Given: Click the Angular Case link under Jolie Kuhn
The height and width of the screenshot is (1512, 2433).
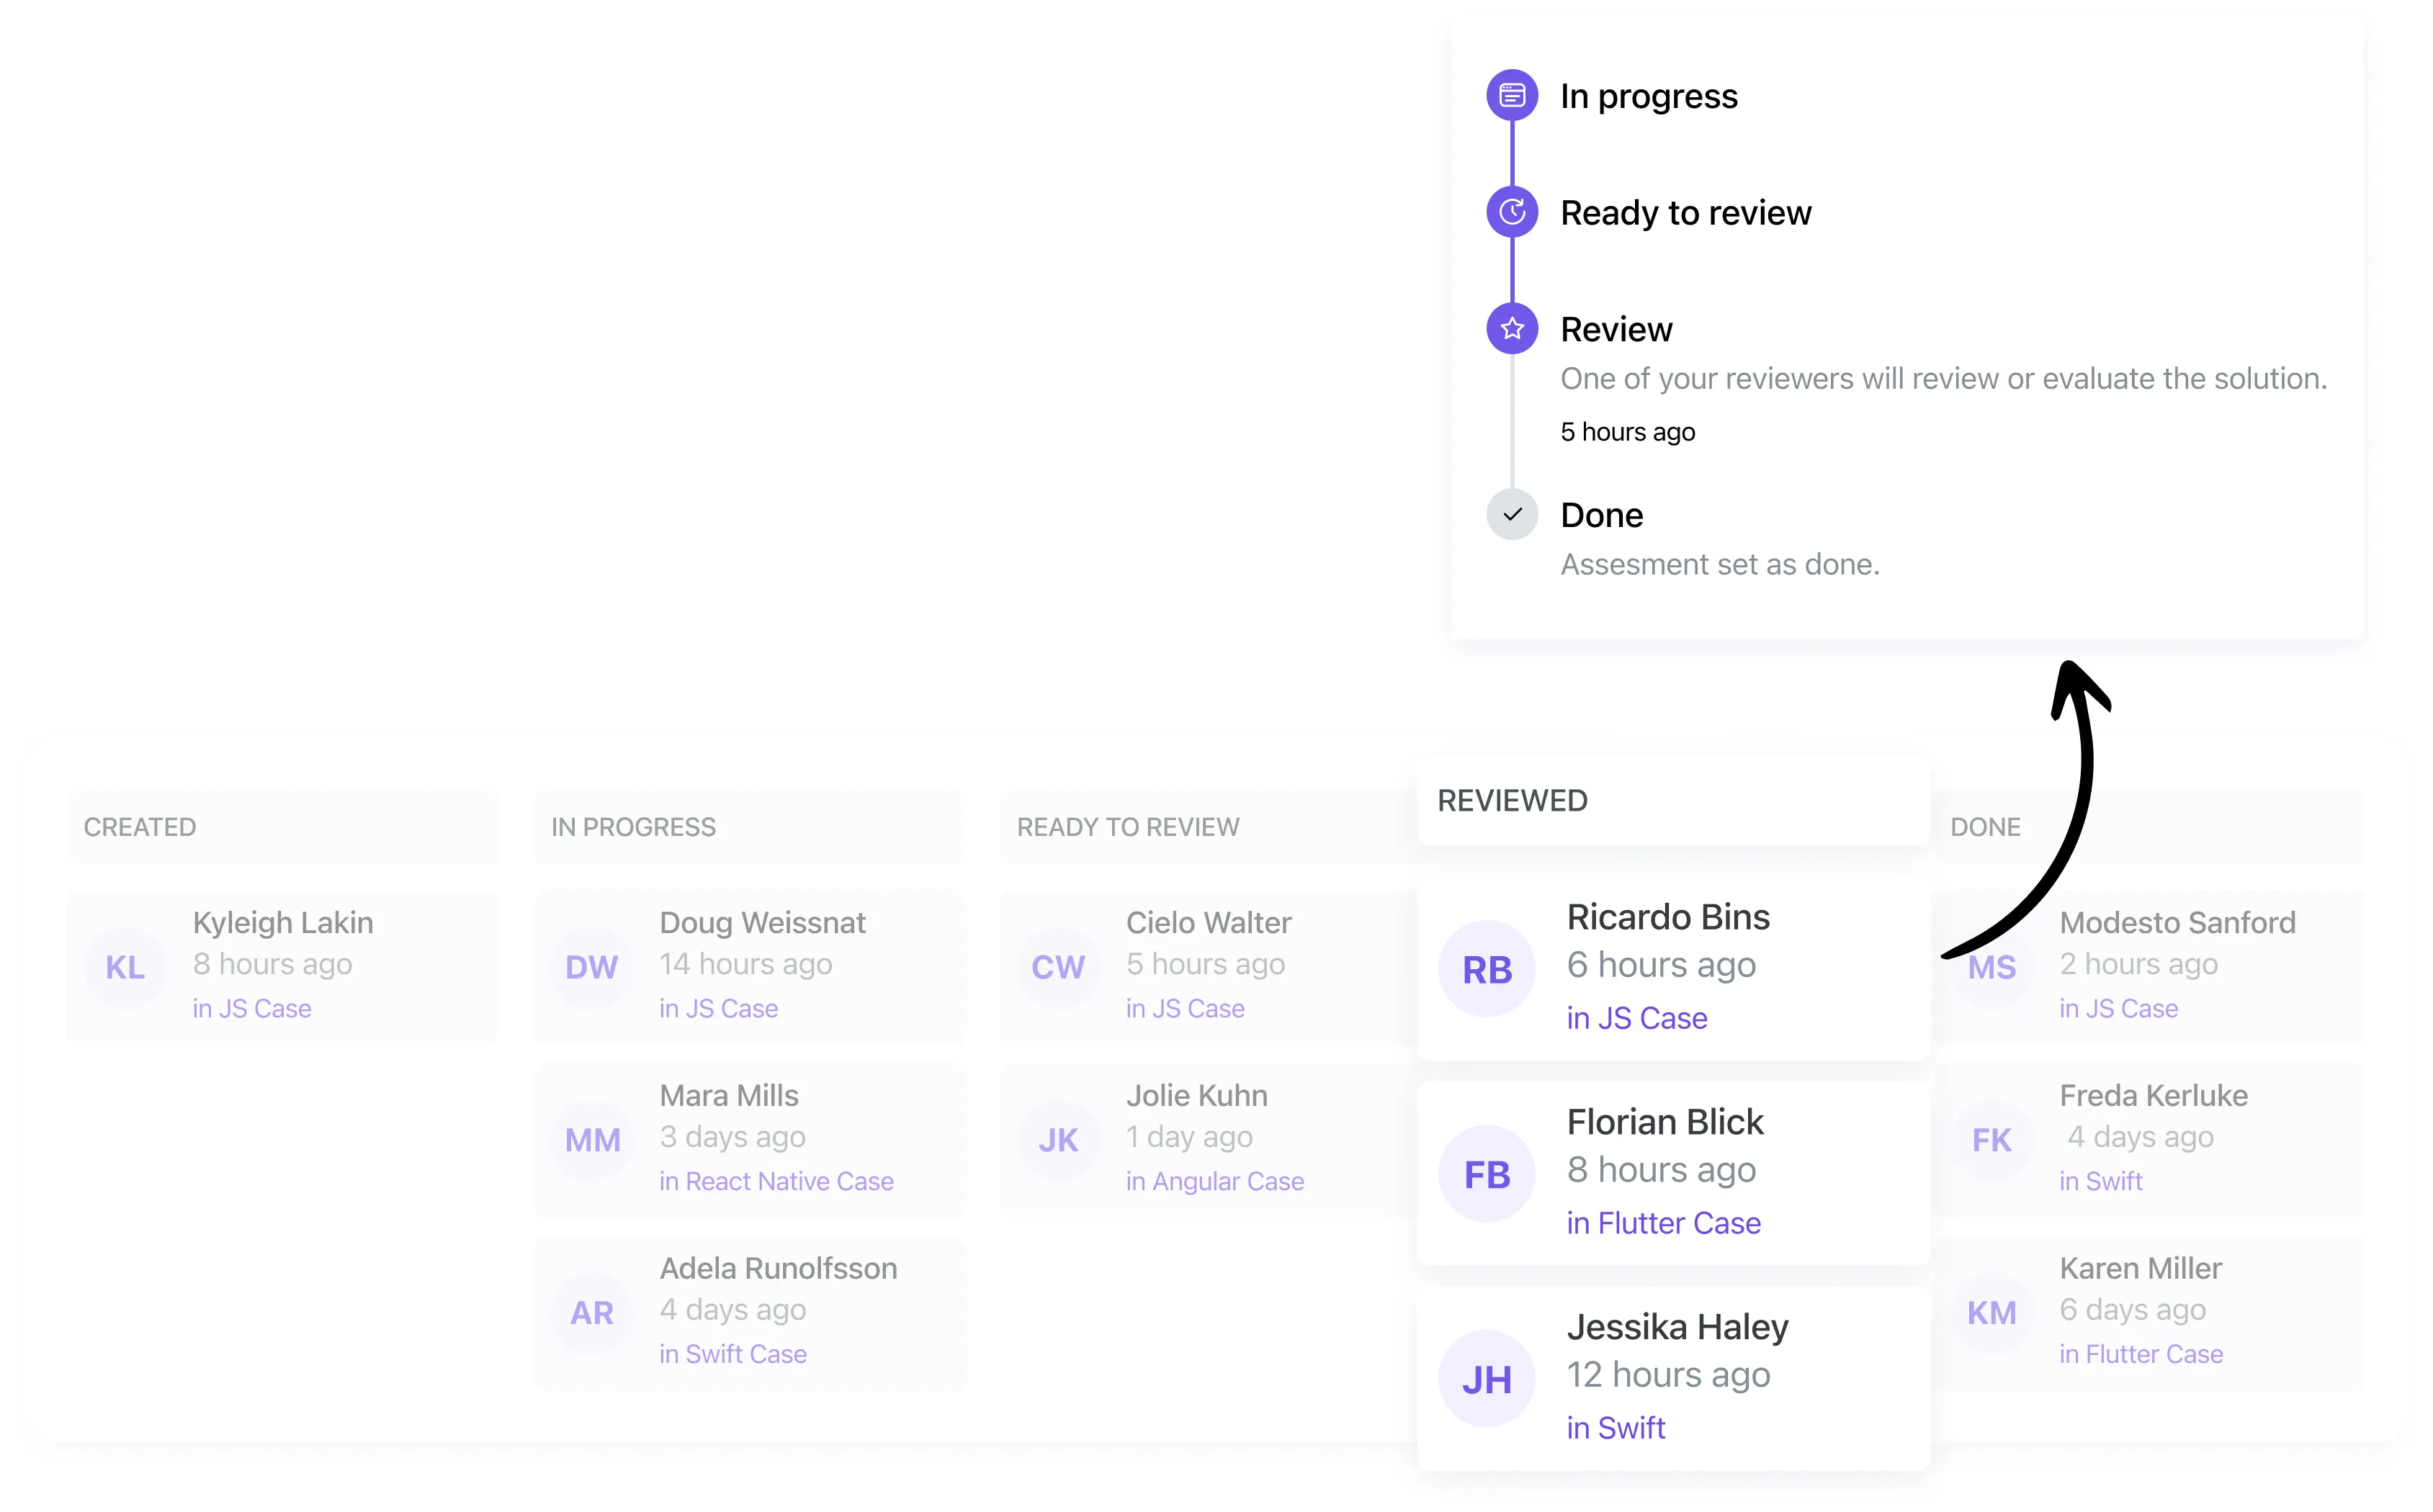Looking at the screenshot, I should tap(1216, 1181).
